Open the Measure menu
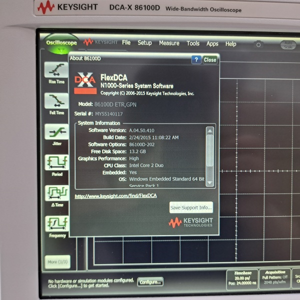Viewport: 300px width, 300px height. 169,43
